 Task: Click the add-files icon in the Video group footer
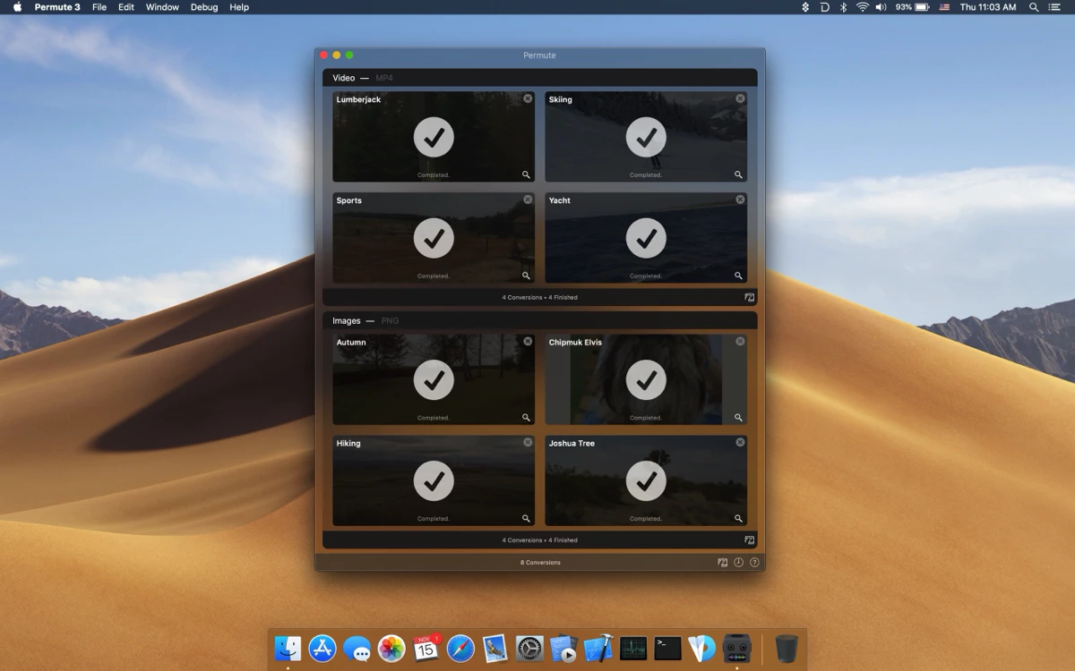click(749, 297)
